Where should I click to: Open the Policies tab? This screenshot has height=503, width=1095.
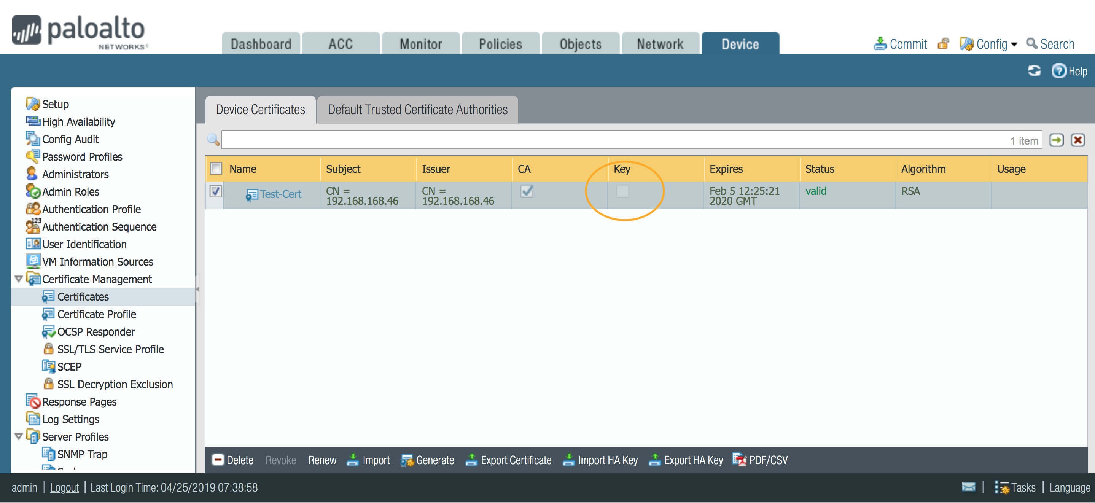(x=500, y=44)
